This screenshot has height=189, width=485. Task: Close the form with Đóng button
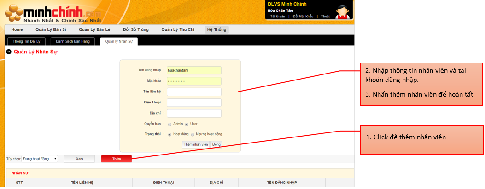pos(216,144)
